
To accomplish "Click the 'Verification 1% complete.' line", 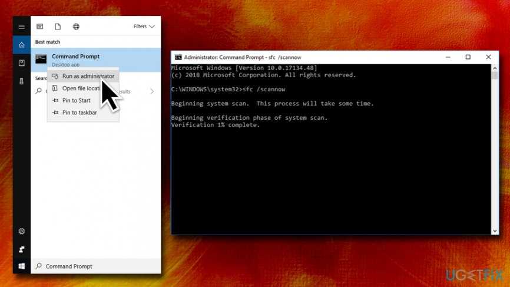I will point(216,125).
